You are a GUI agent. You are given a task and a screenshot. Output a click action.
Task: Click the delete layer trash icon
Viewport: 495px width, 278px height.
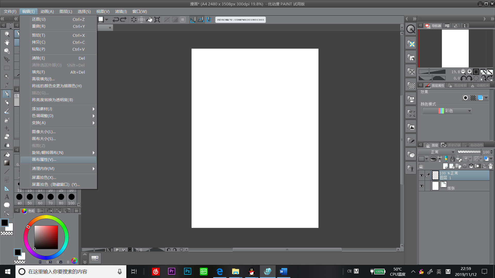point(491,166)
